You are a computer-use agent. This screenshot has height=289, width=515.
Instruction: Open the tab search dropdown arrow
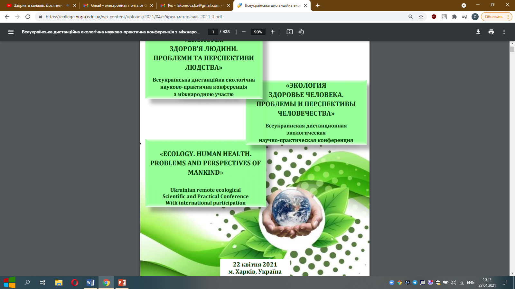[464, 5]
